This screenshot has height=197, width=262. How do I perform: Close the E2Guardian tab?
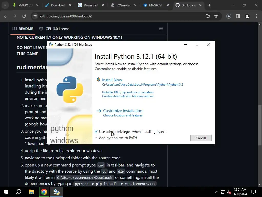[x=135, y=5]
